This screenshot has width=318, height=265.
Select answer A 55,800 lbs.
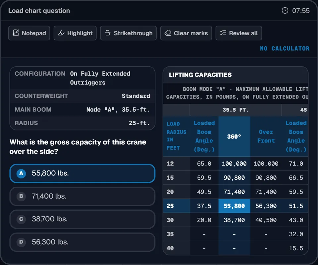tap(82, 173)
